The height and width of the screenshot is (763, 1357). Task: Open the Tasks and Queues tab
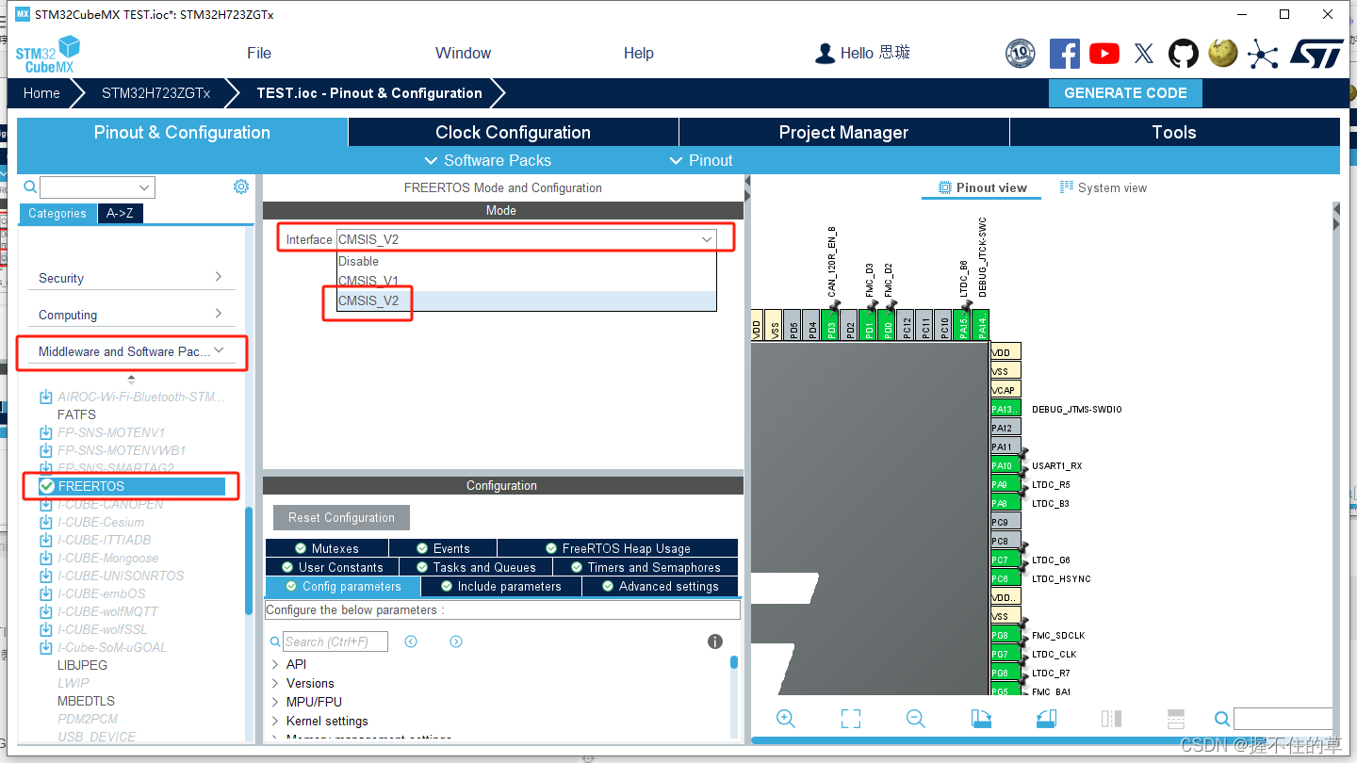(x=475, y=567)
